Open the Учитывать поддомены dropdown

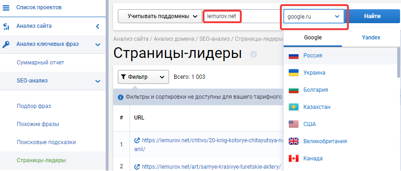160,16
